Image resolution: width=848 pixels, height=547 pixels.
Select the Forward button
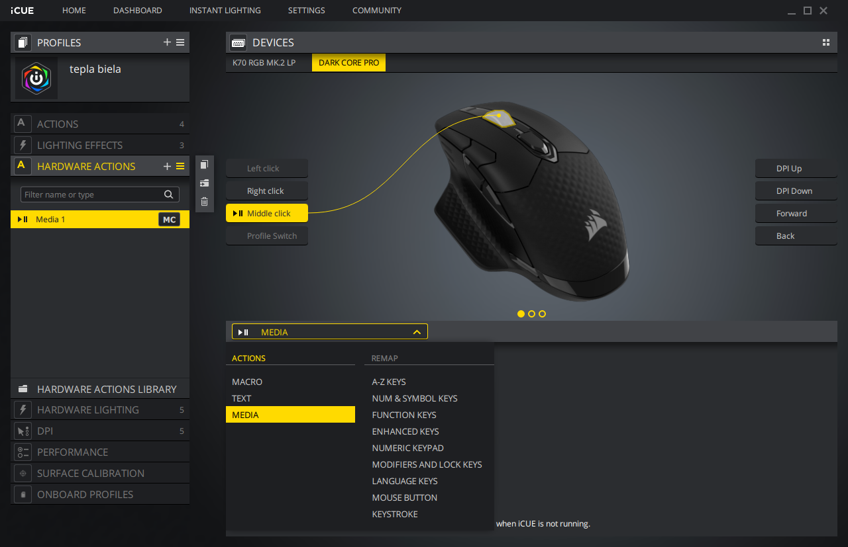796,213
